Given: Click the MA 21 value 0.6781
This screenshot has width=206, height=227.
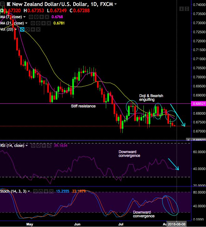Looking at the screenshot, I should 59,23.
